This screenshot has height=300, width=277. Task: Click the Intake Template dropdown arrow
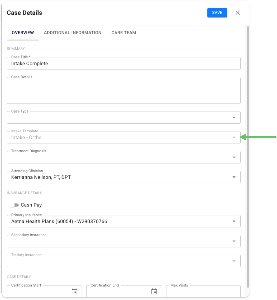pyautogui.click(x=234, y=137)
